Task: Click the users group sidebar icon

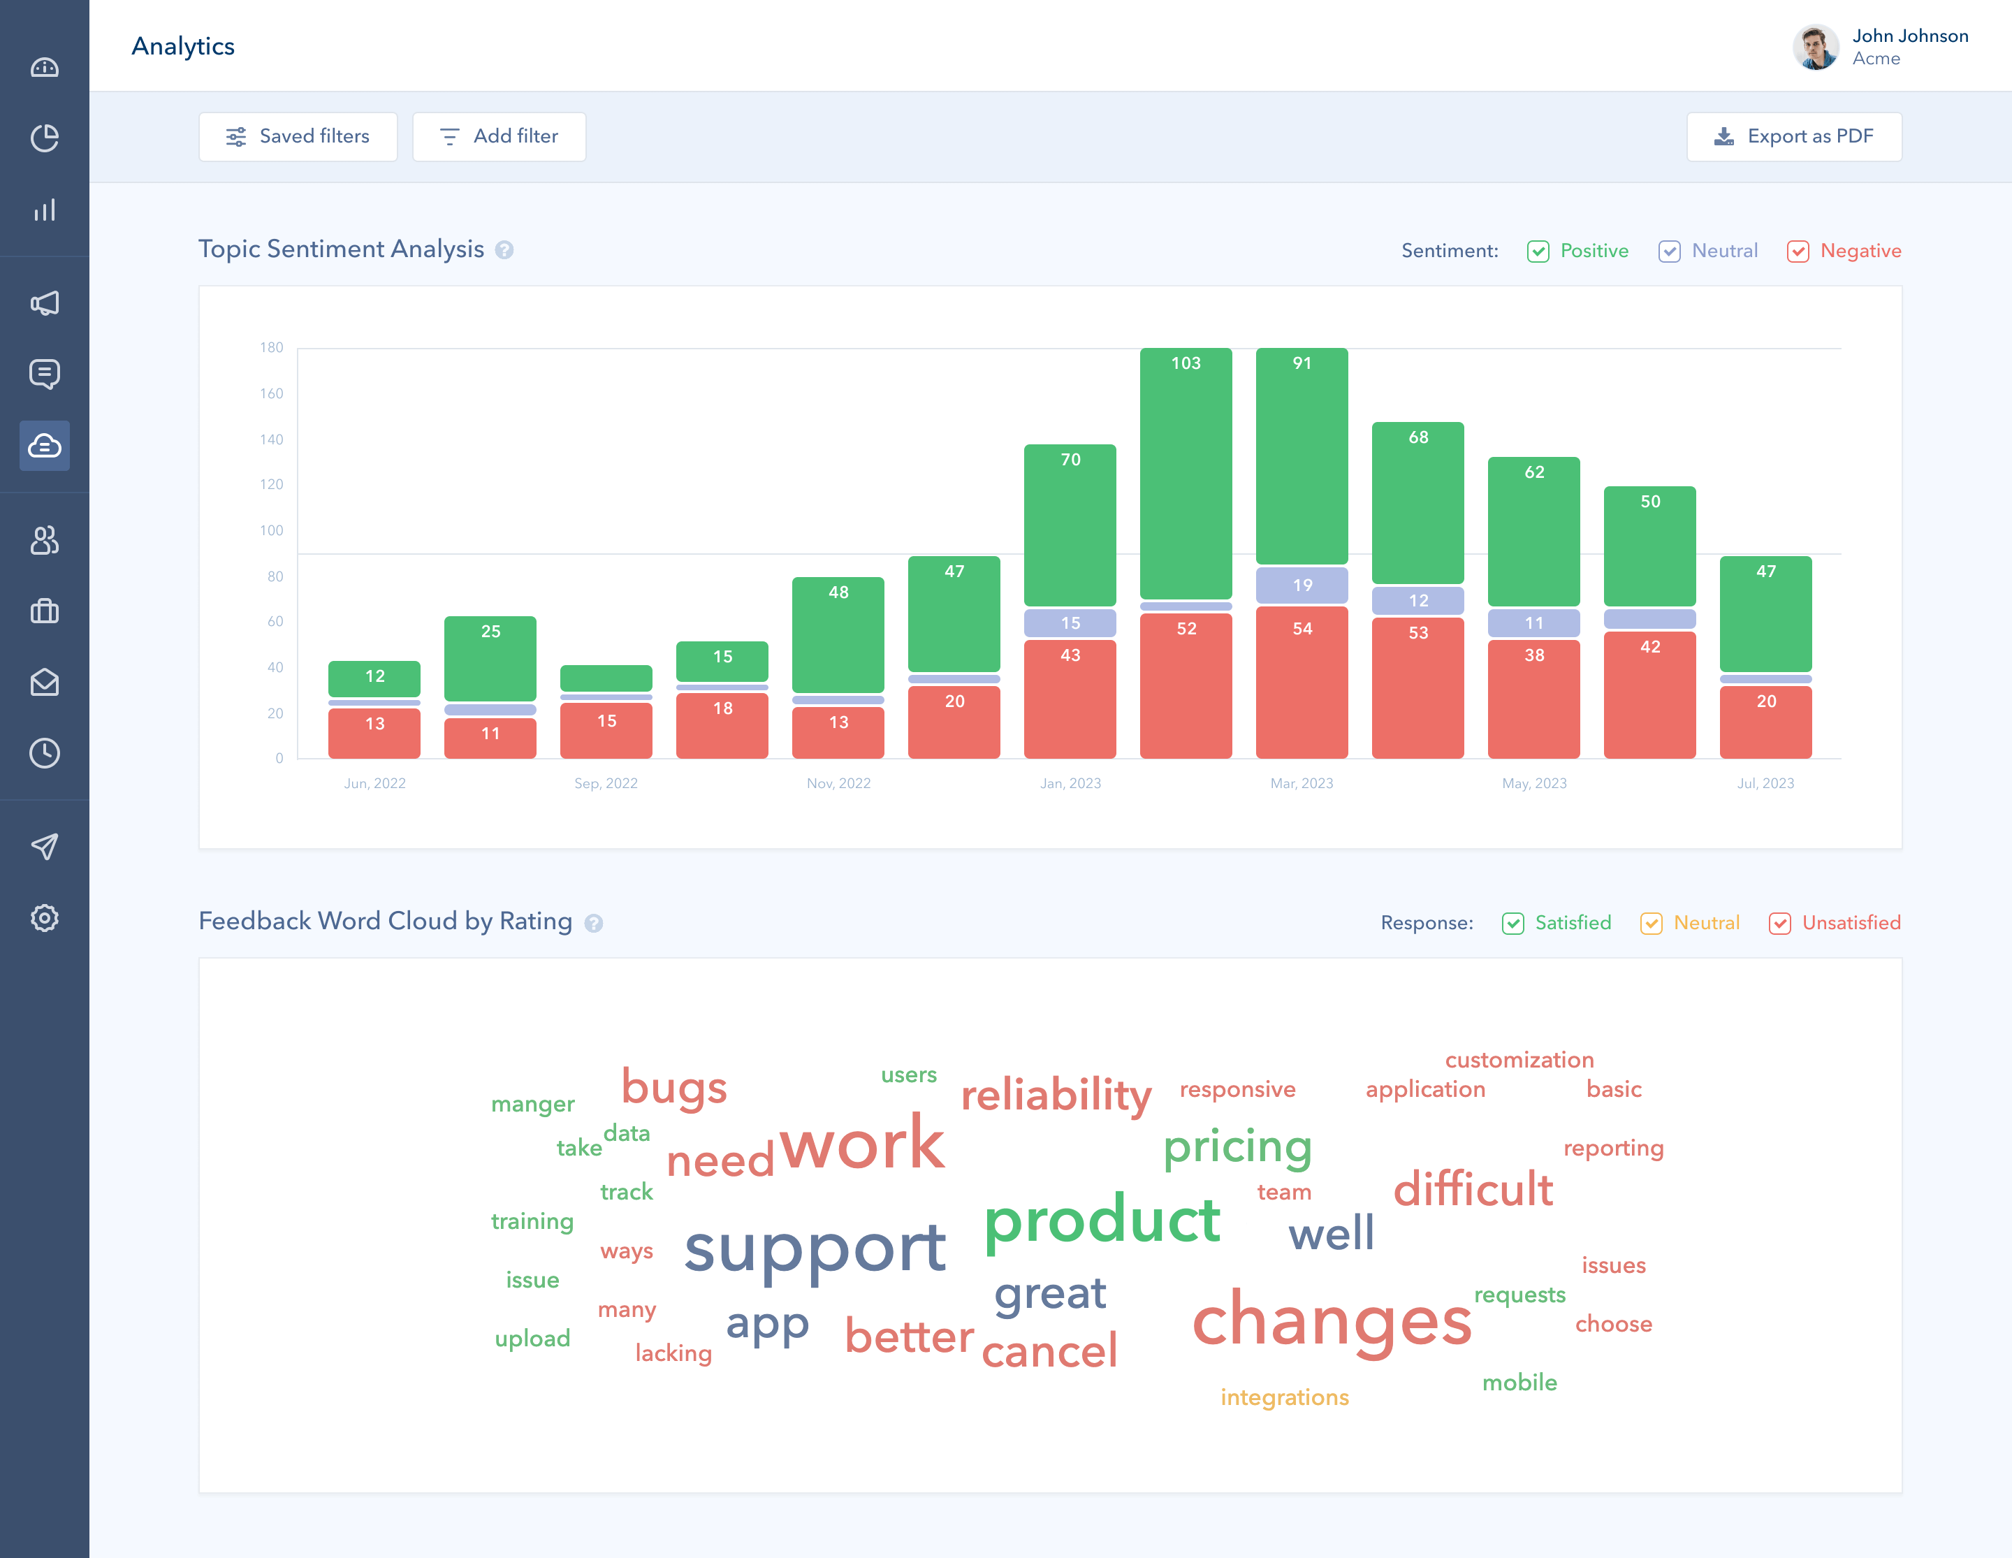Action: pos(44,540)
